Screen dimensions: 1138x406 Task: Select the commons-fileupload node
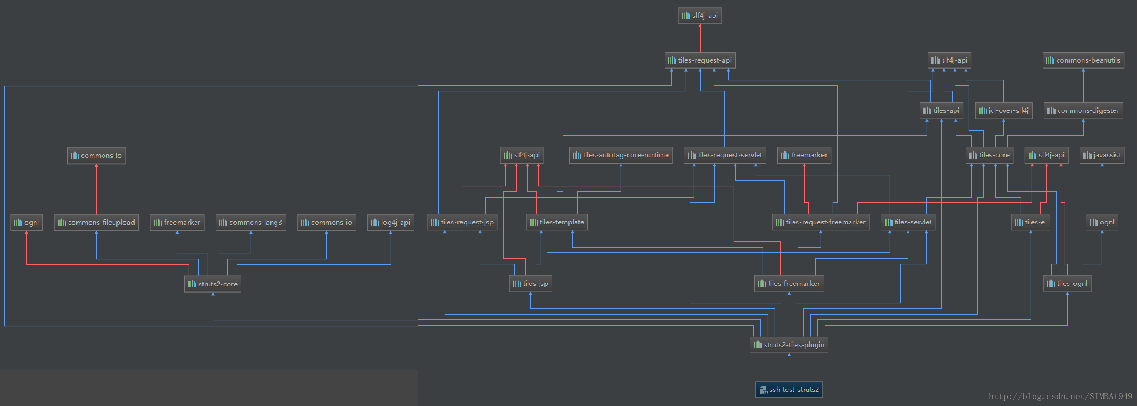pyautogui.click(x=96, y=222)
